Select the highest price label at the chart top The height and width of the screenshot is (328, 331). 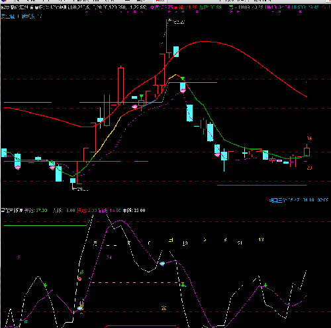177,22
